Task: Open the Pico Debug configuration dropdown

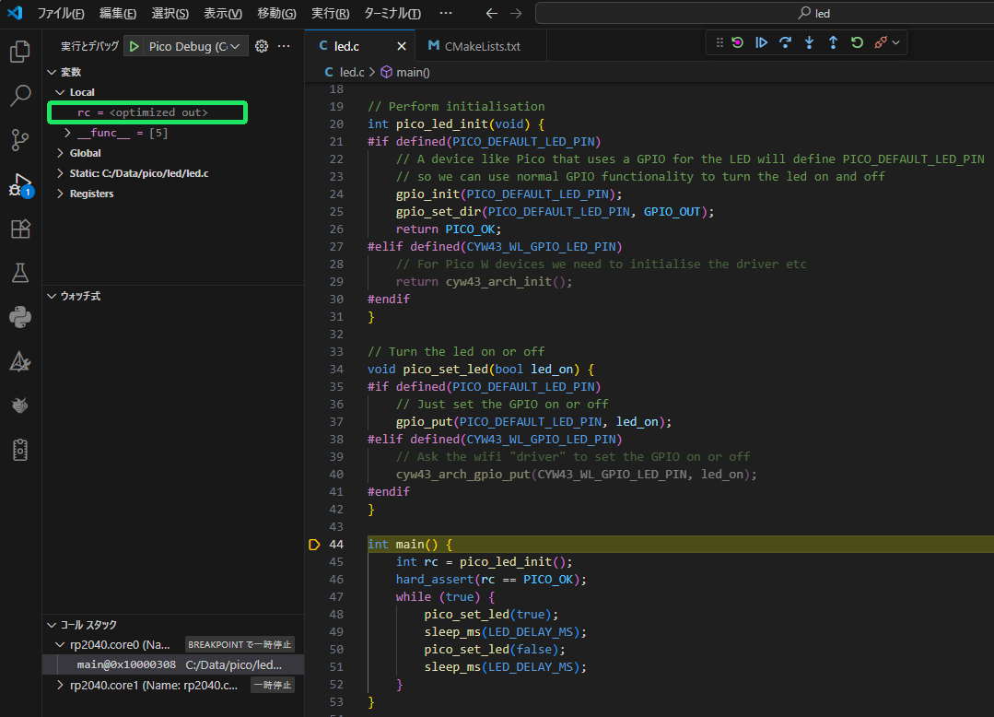Action: [x=195, y=46]
